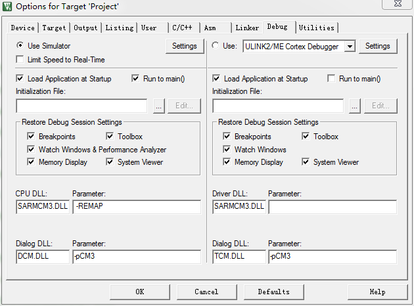
Task: Select the User tab
Action: (x=152, y=28)
